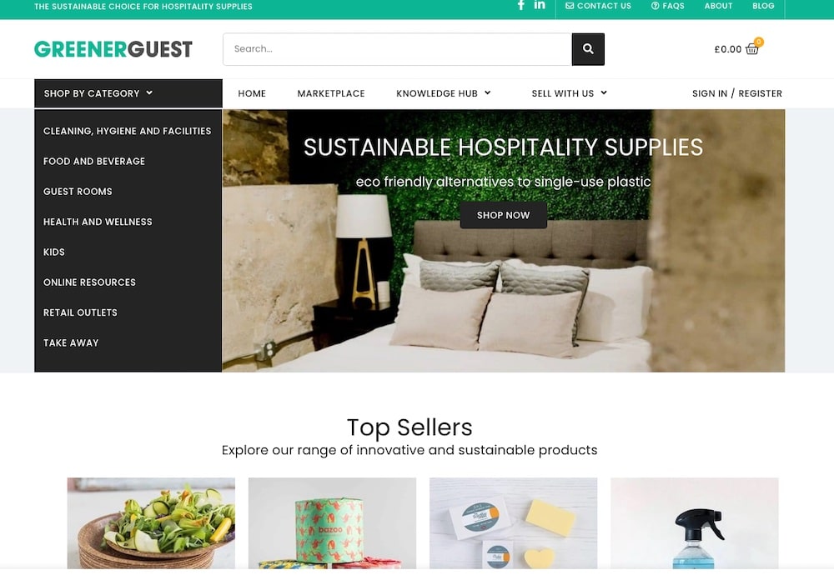
Task: Open the shopping basket icon
Action: 751,49
